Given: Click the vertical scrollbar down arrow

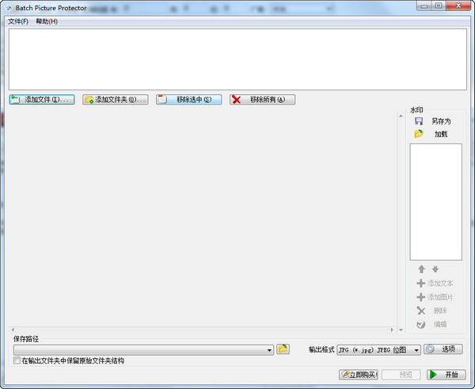Looking at the screenshot, I should click(x=401, y=330).
